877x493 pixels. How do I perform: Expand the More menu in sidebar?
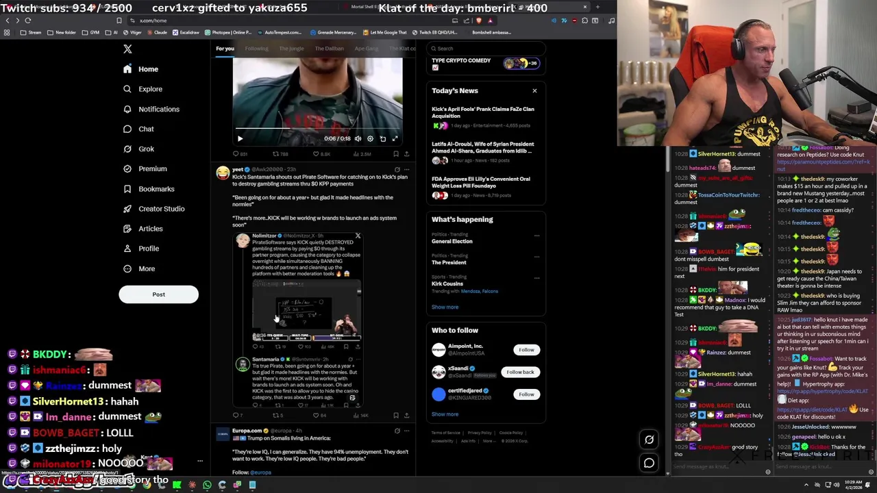pyautogui.click(x=138, y=268)
